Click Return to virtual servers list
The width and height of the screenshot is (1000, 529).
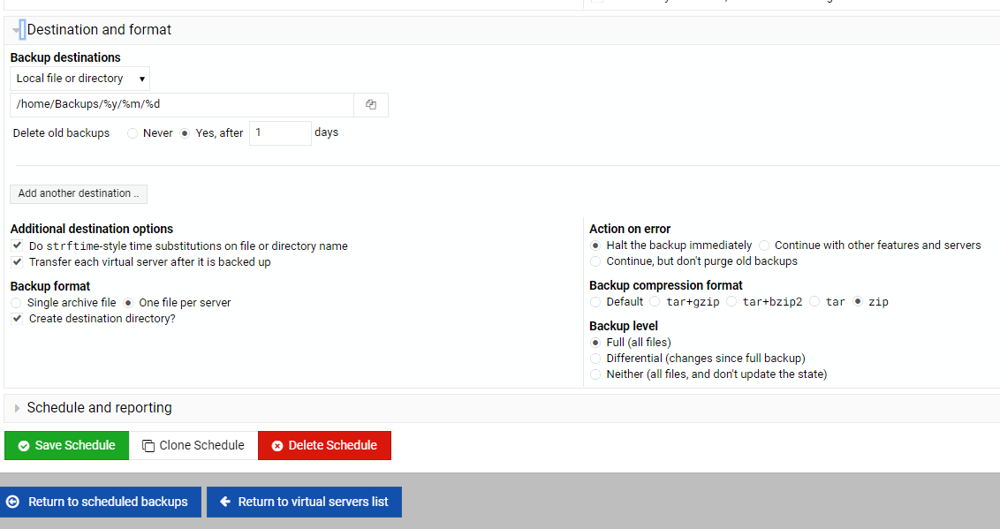[304, 502]
